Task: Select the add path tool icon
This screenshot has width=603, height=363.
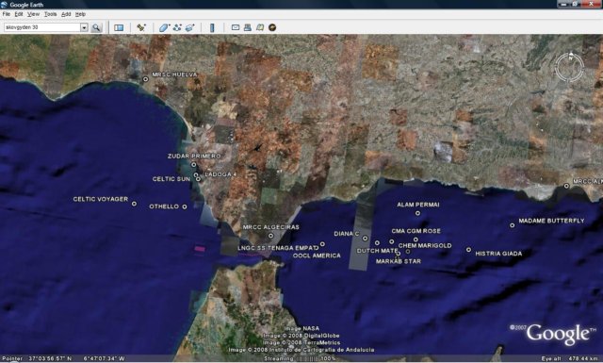Action: pos(177,27)
